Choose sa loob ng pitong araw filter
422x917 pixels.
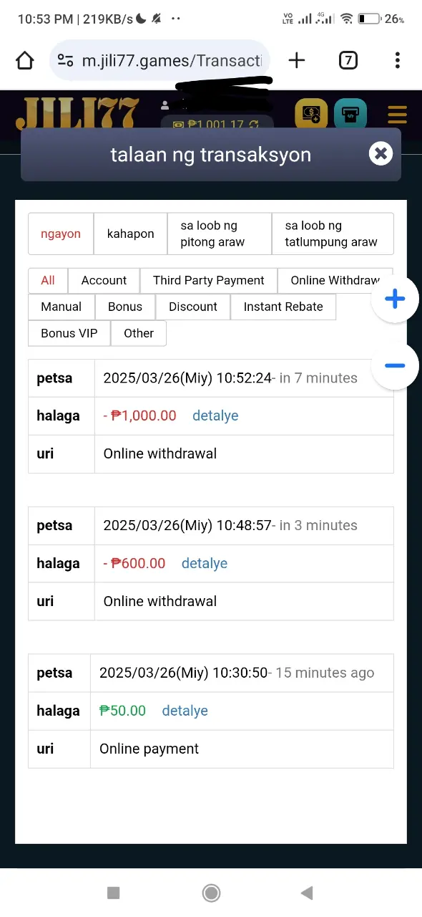220,234
